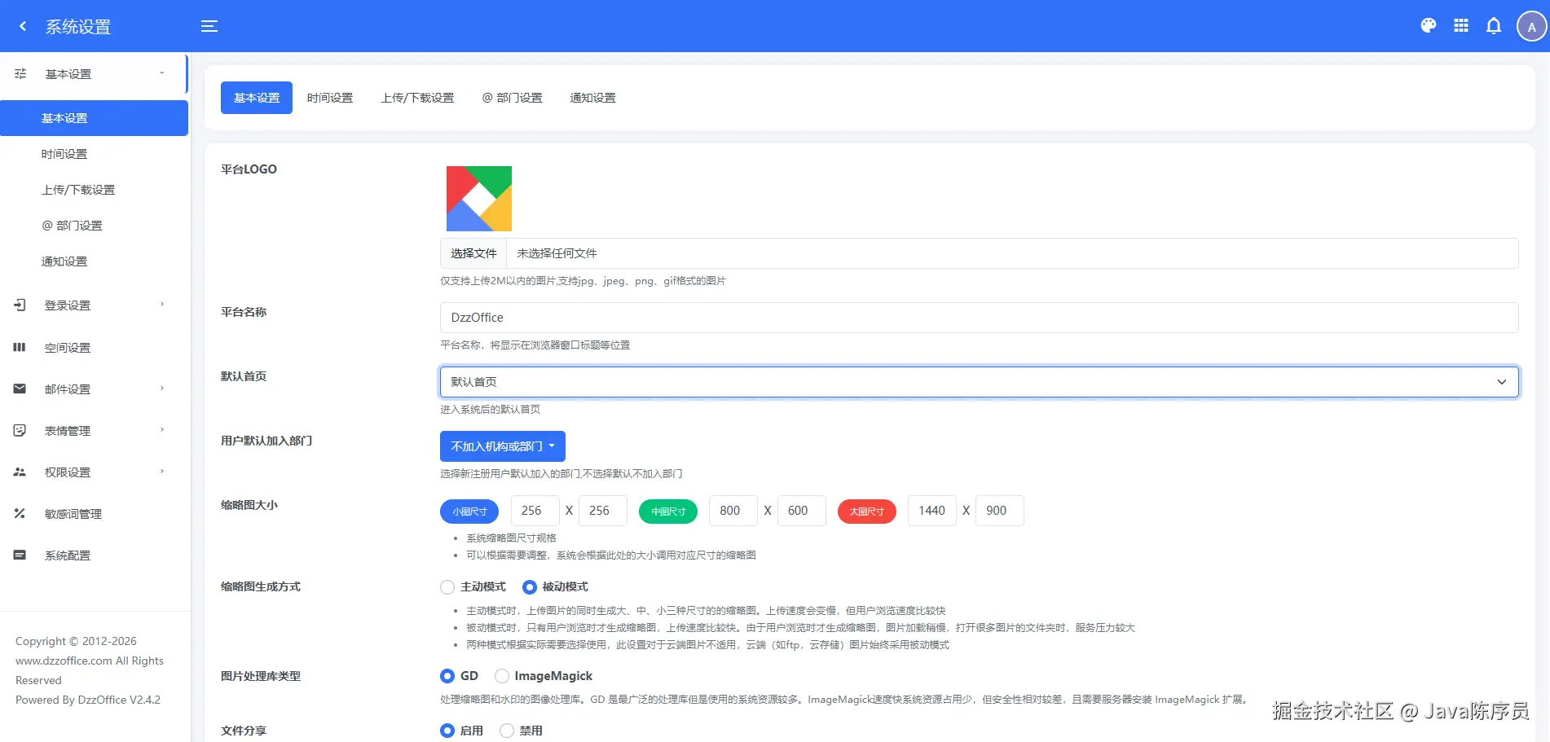Expand the 权限设置 sidebar chevron
This screenshot has height=742, width=1550.
coord(162,472)
